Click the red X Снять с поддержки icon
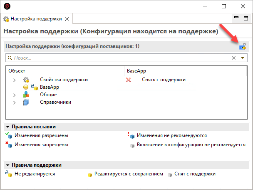This screenshot has width=253, height=190. click(129, 80)
